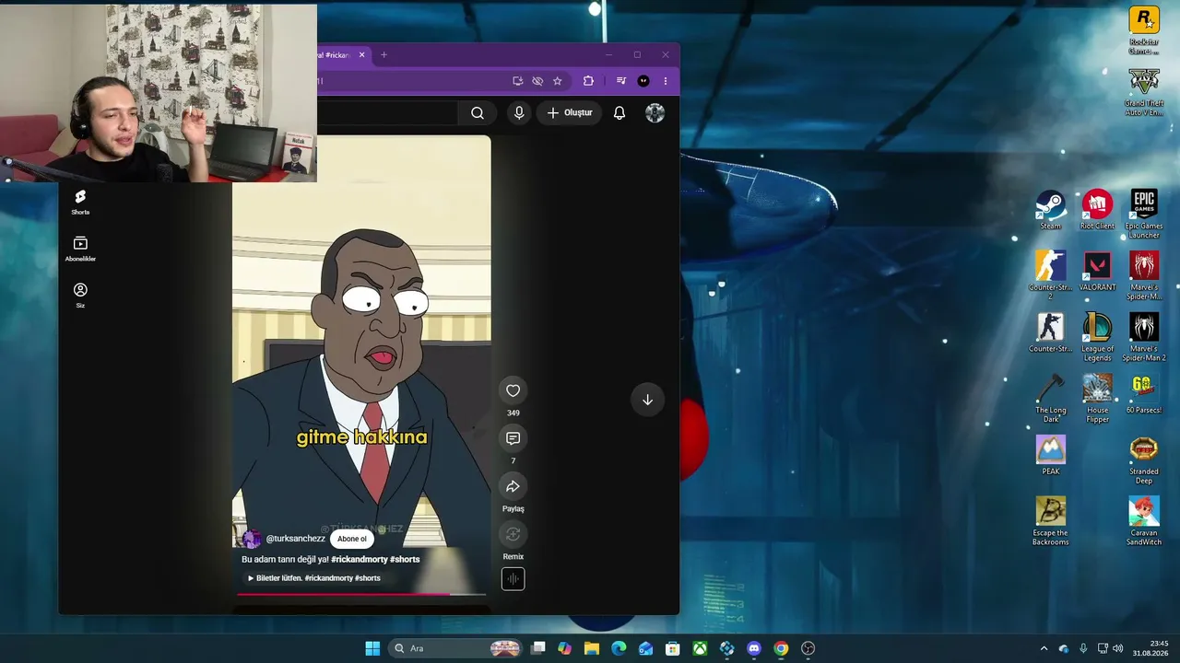Open YouTube notifications bell
The image size is (1180, 663).
click(x=619, y=112)
